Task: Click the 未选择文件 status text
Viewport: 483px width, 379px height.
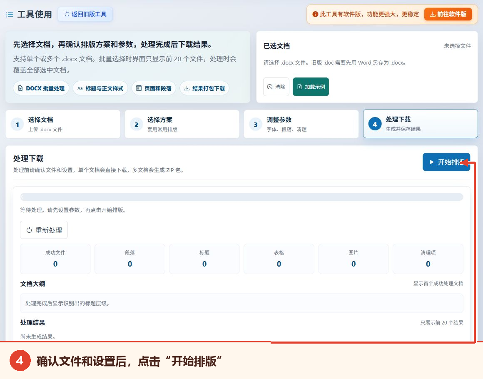Action: tap(458, 46)
